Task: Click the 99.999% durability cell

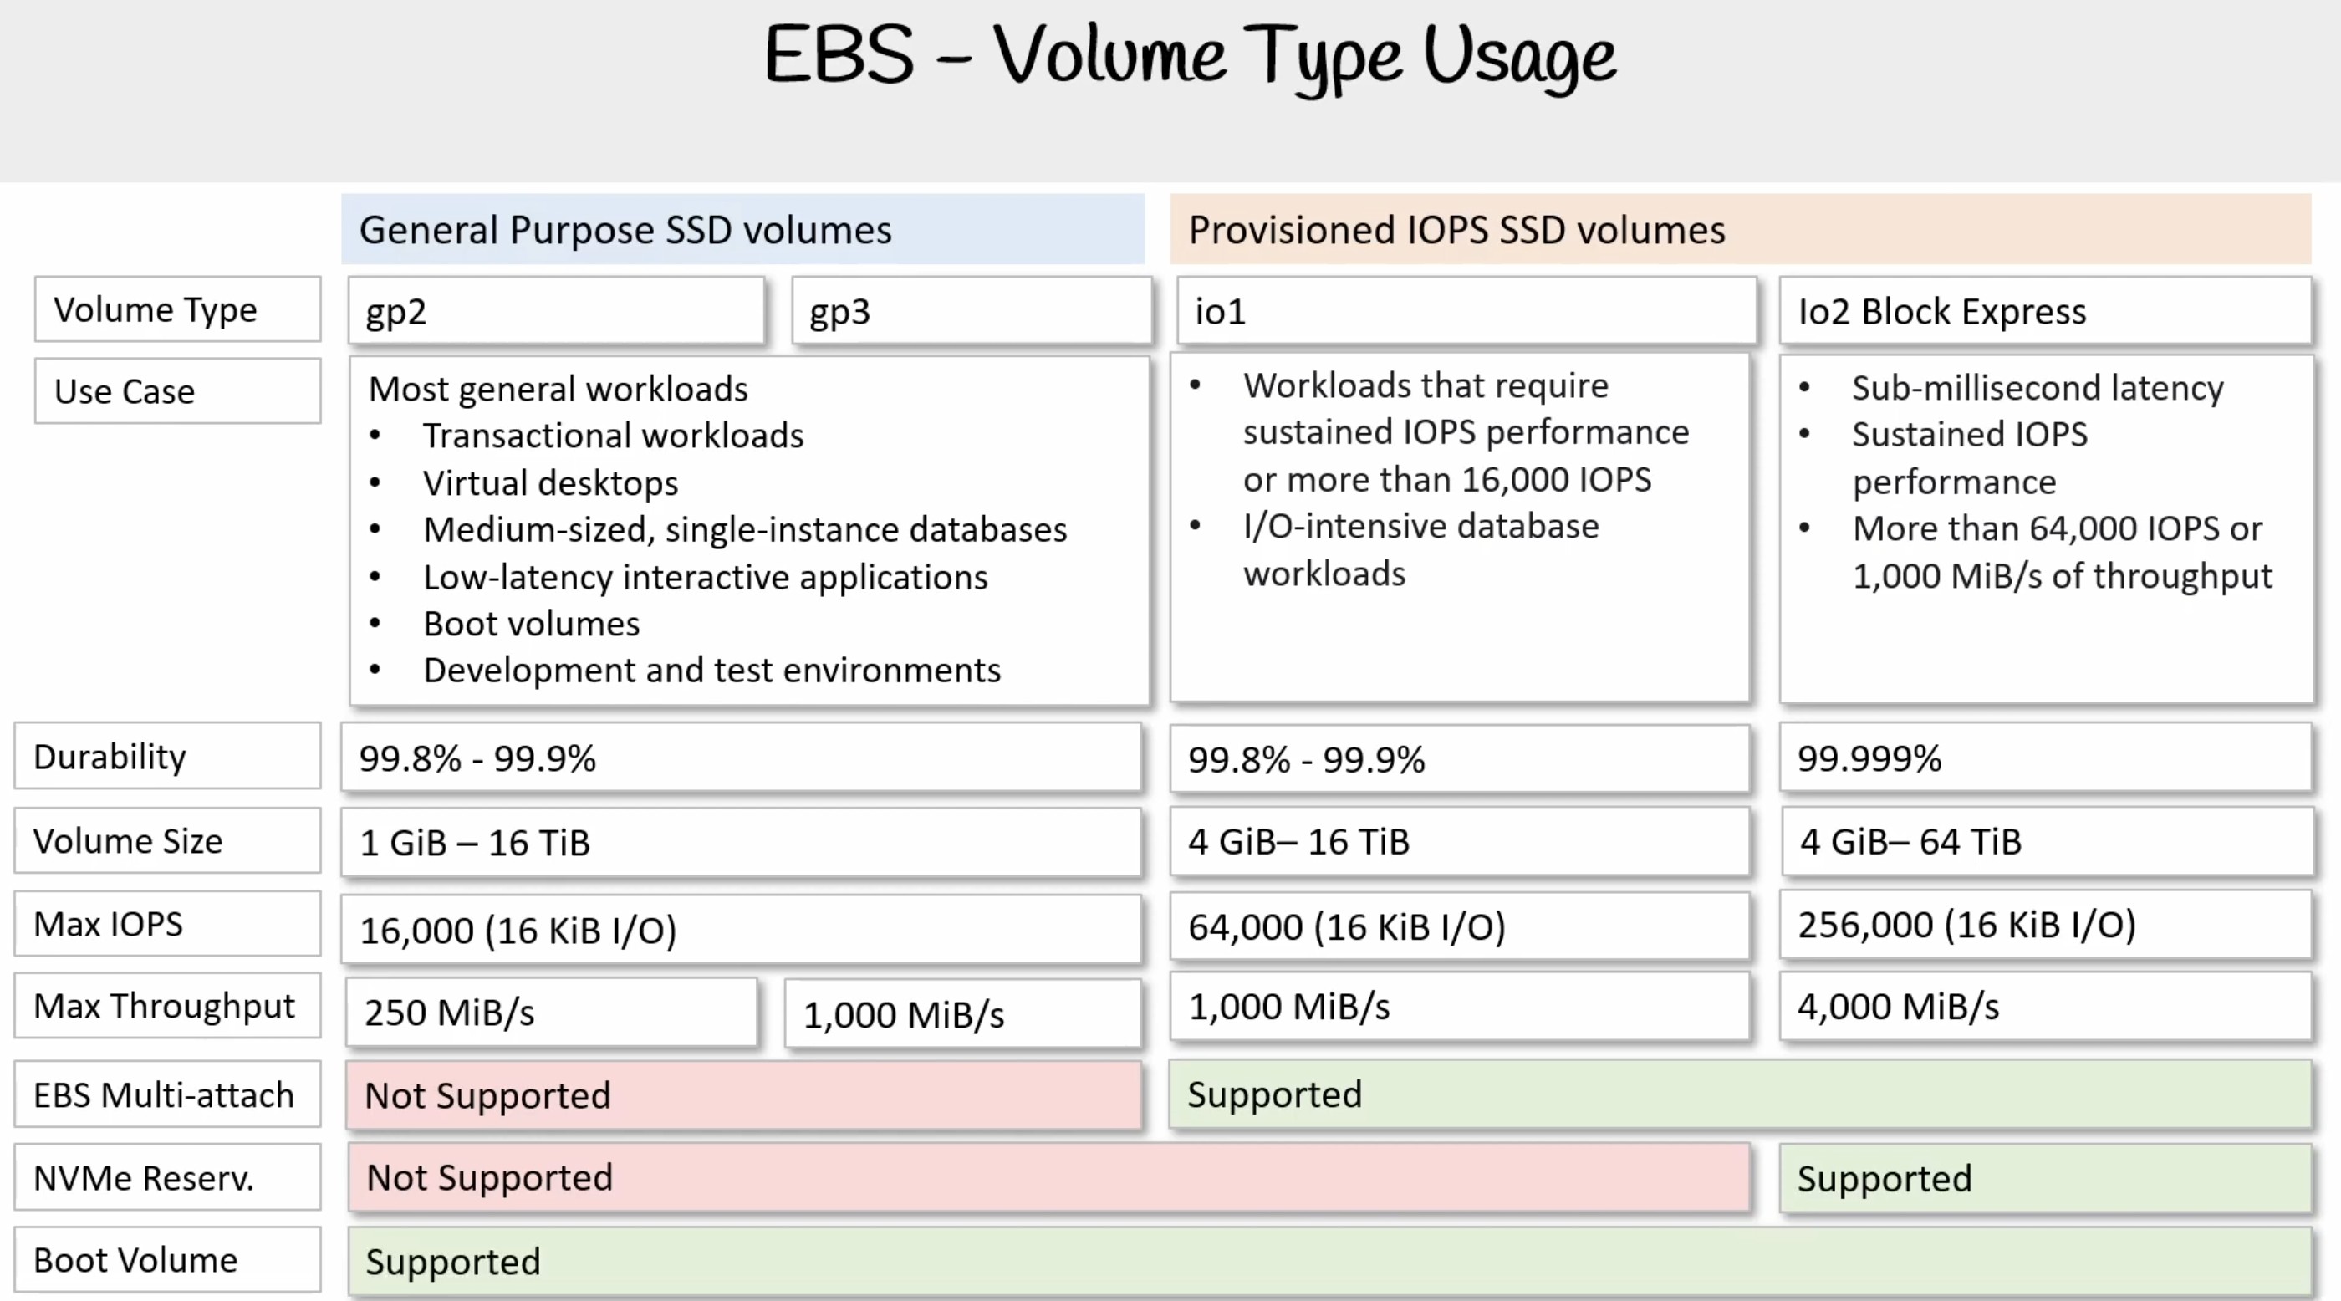Action: [2045, 758]
